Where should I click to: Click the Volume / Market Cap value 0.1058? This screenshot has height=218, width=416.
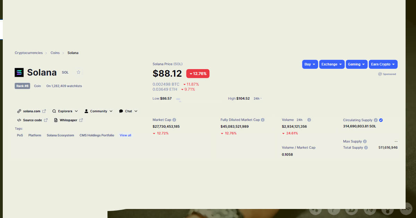pos(287,154)
